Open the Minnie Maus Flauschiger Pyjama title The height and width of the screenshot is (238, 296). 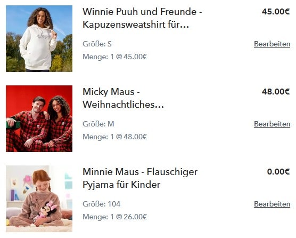click(x=140, y=178)
